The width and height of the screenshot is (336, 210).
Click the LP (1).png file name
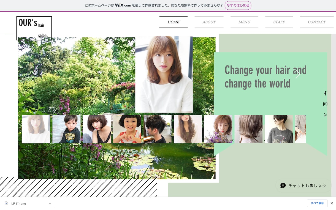point(19,204)
